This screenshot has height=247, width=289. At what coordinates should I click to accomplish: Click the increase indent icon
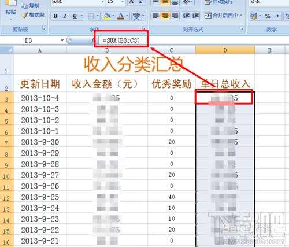click(195, 16)
